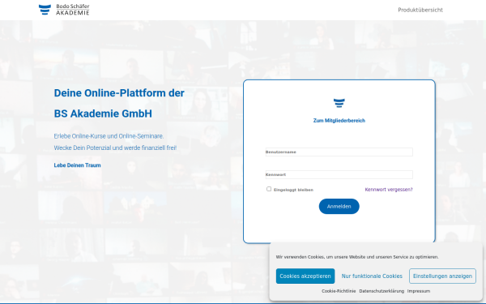
Task: Click the Wir verwenden Cookies notice text
Action: (x=357, y=257)
